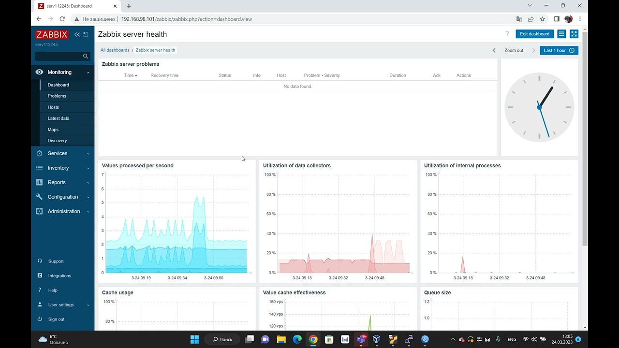Click into the sidebar search field
This screenshot has height=348, width=619.
click(59, 56)
